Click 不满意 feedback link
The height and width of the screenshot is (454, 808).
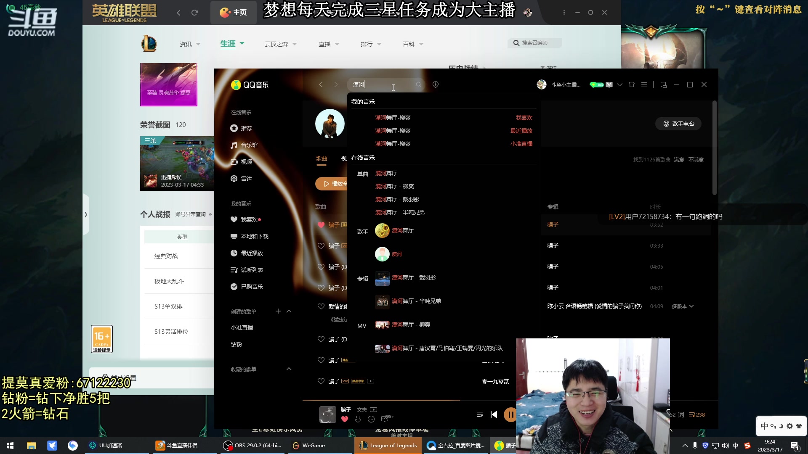pos(696,160)
